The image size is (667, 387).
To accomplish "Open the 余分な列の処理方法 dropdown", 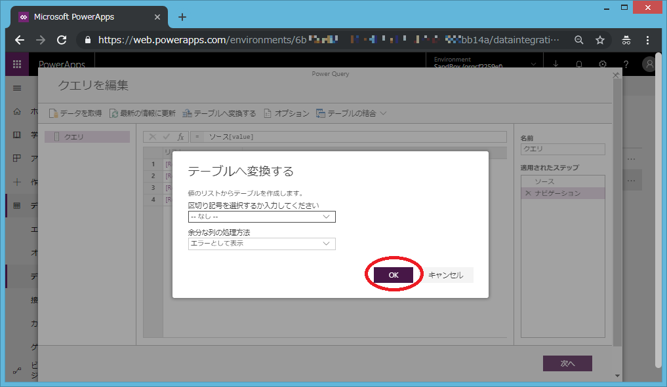I will [x=262, y=244].
